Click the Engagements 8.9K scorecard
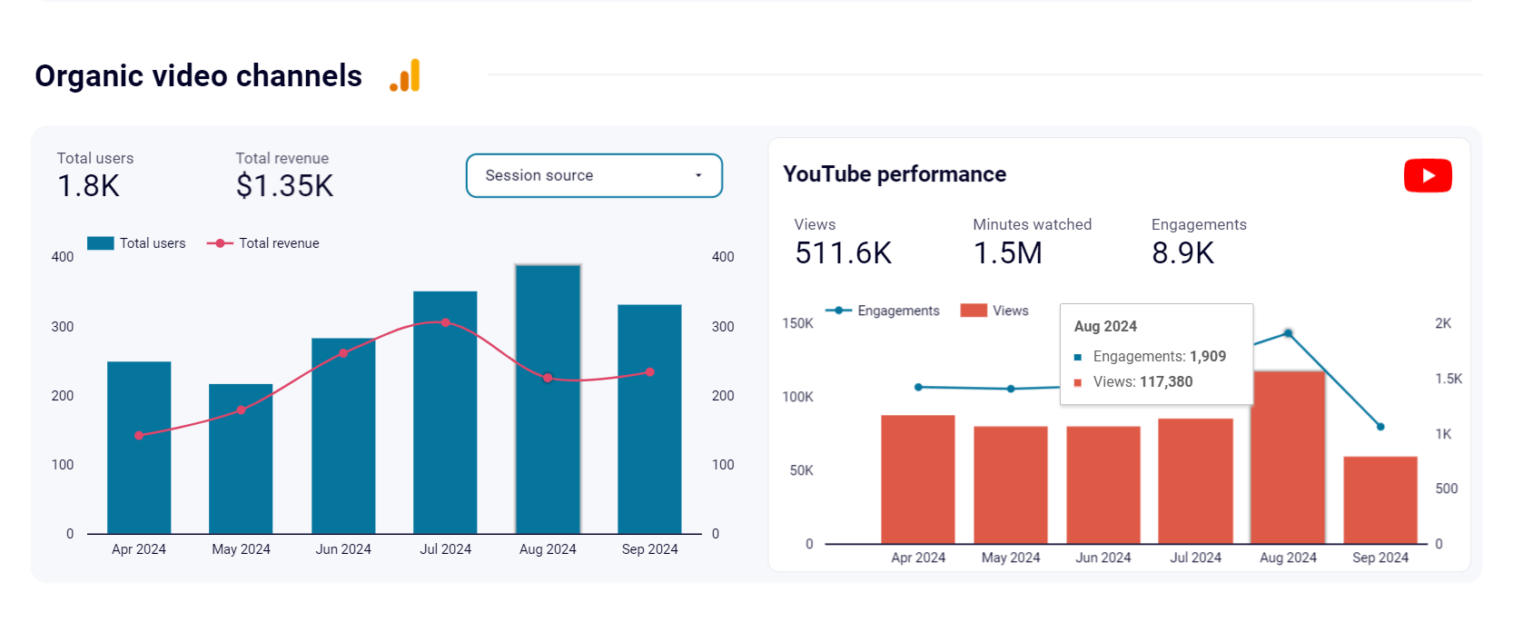1513x622 pixels. click(x=1199, y=243)
